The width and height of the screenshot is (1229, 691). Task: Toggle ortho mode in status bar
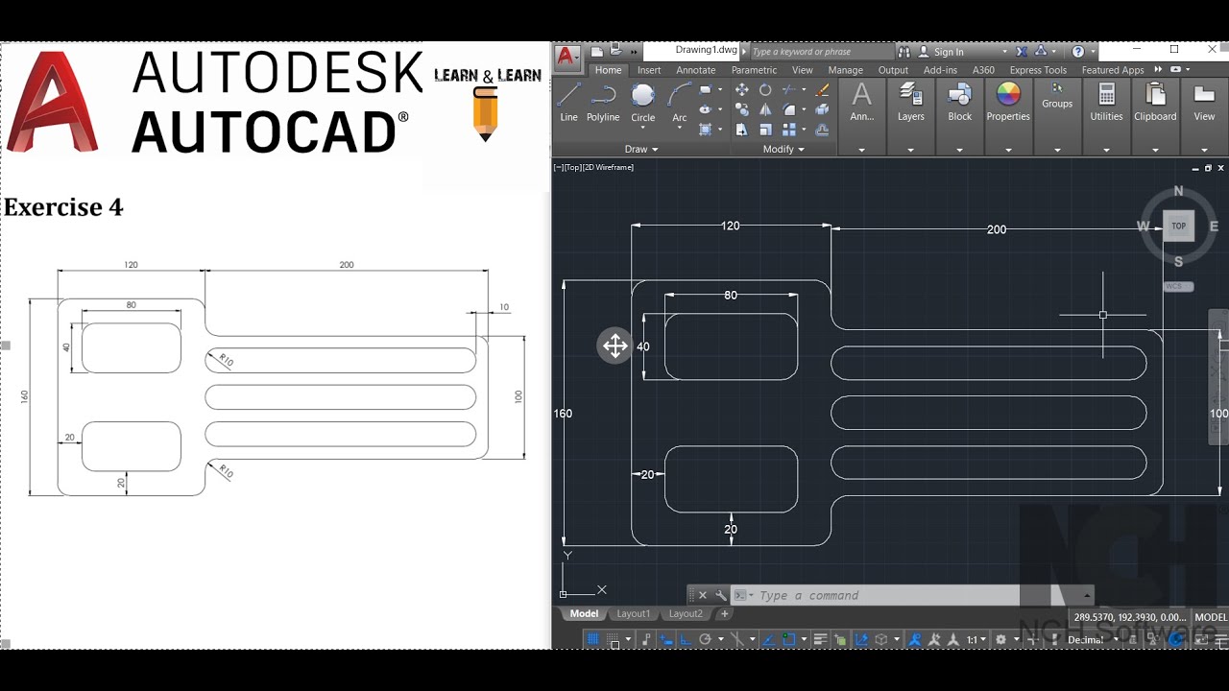(685, 638)
